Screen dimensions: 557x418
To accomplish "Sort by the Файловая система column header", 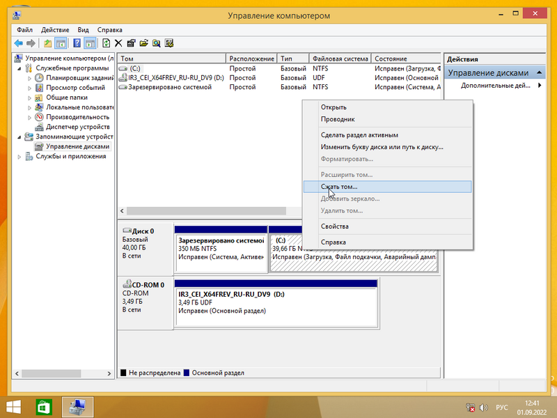I will click(x=340, y=59).
